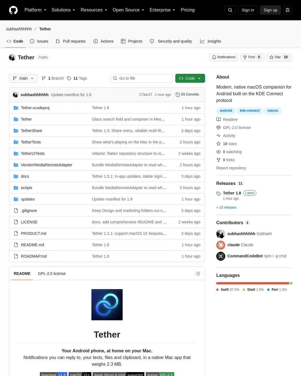This screenshot has width=301, height=376.
Task: Click the CommandCodeBot contributor avatar
Action: pos(221,256)
